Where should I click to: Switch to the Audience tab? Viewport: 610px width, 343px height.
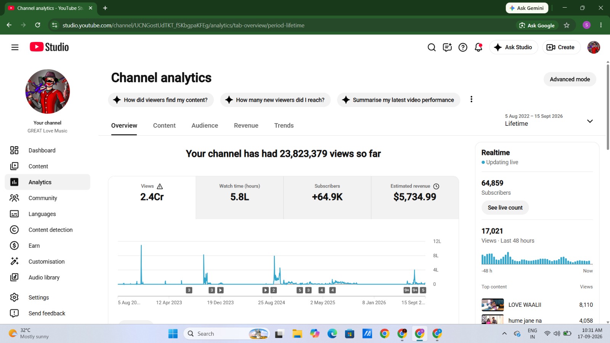click(x=205, y=125)
